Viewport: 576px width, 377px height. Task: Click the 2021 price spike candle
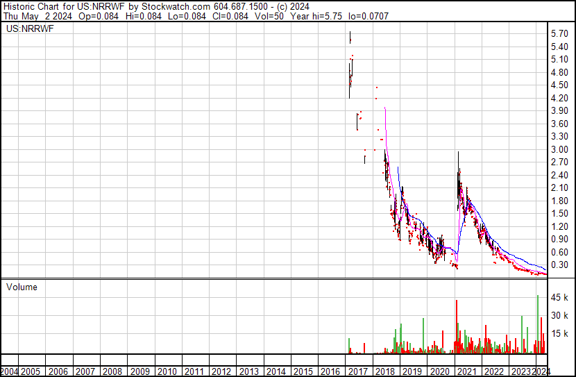(459, 180)
